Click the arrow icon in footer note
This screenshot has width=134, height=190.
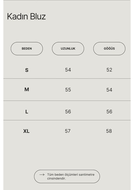click(42, 175)
